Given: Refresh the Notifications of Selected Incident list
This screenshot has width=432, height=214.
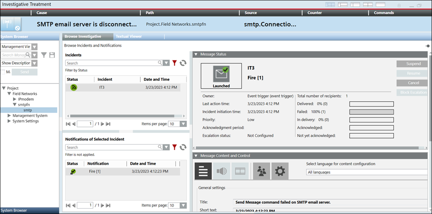Looking at the screenshot, I should coord(183,147).
